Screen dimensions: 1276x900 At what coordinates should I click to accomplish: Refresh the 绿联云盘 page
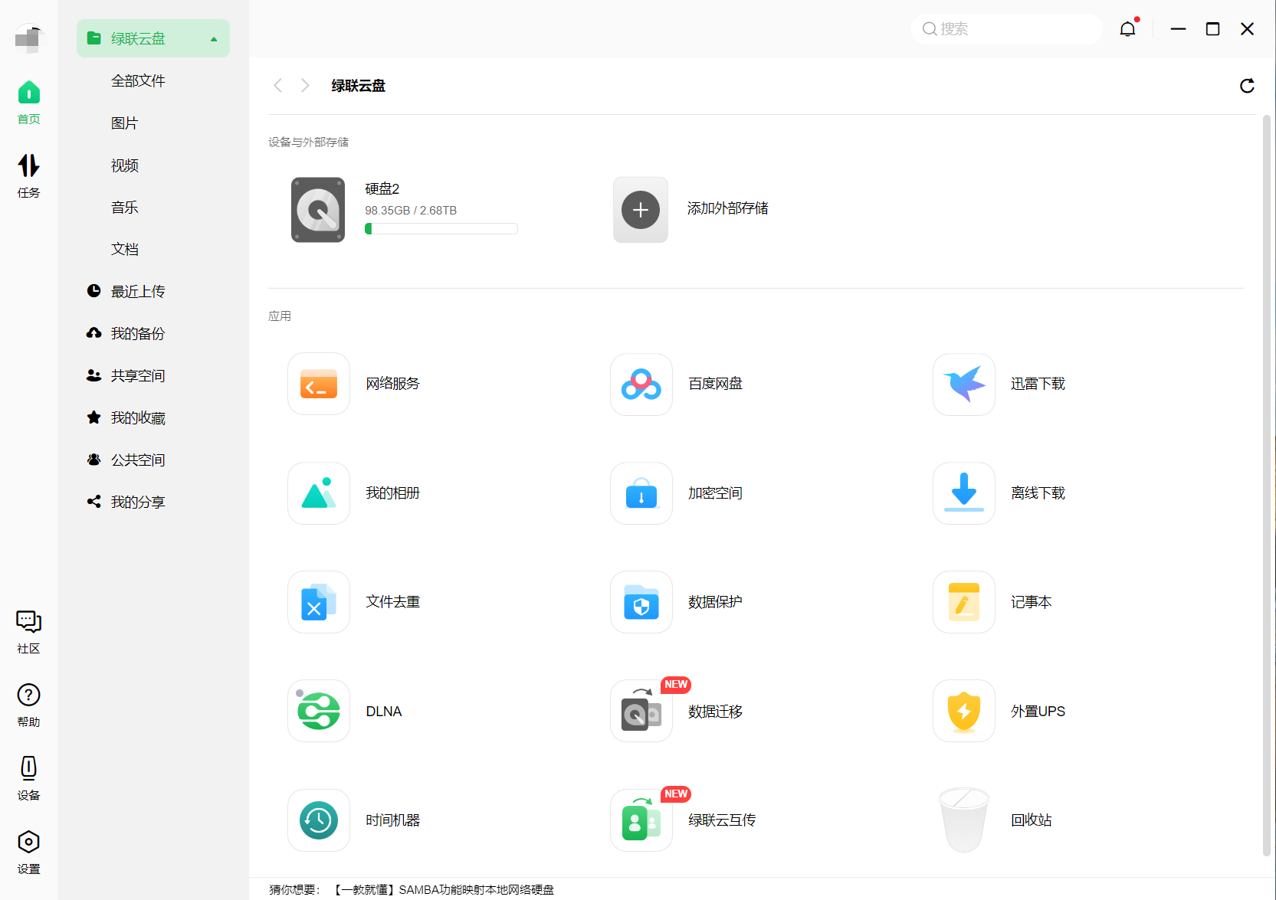1247,86
